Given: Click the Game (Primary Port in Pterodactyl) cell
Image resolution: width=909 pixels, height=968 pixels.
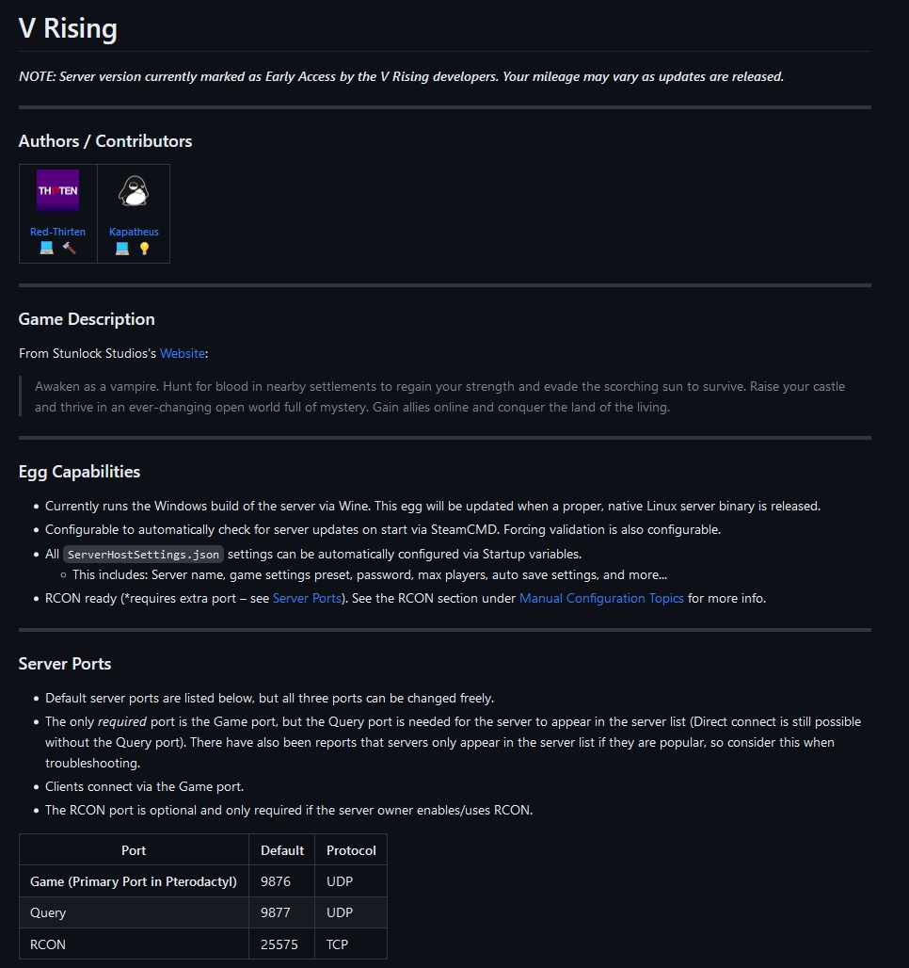Looking at the screenshot, I should pyautogui.click(x=134, y=881).
